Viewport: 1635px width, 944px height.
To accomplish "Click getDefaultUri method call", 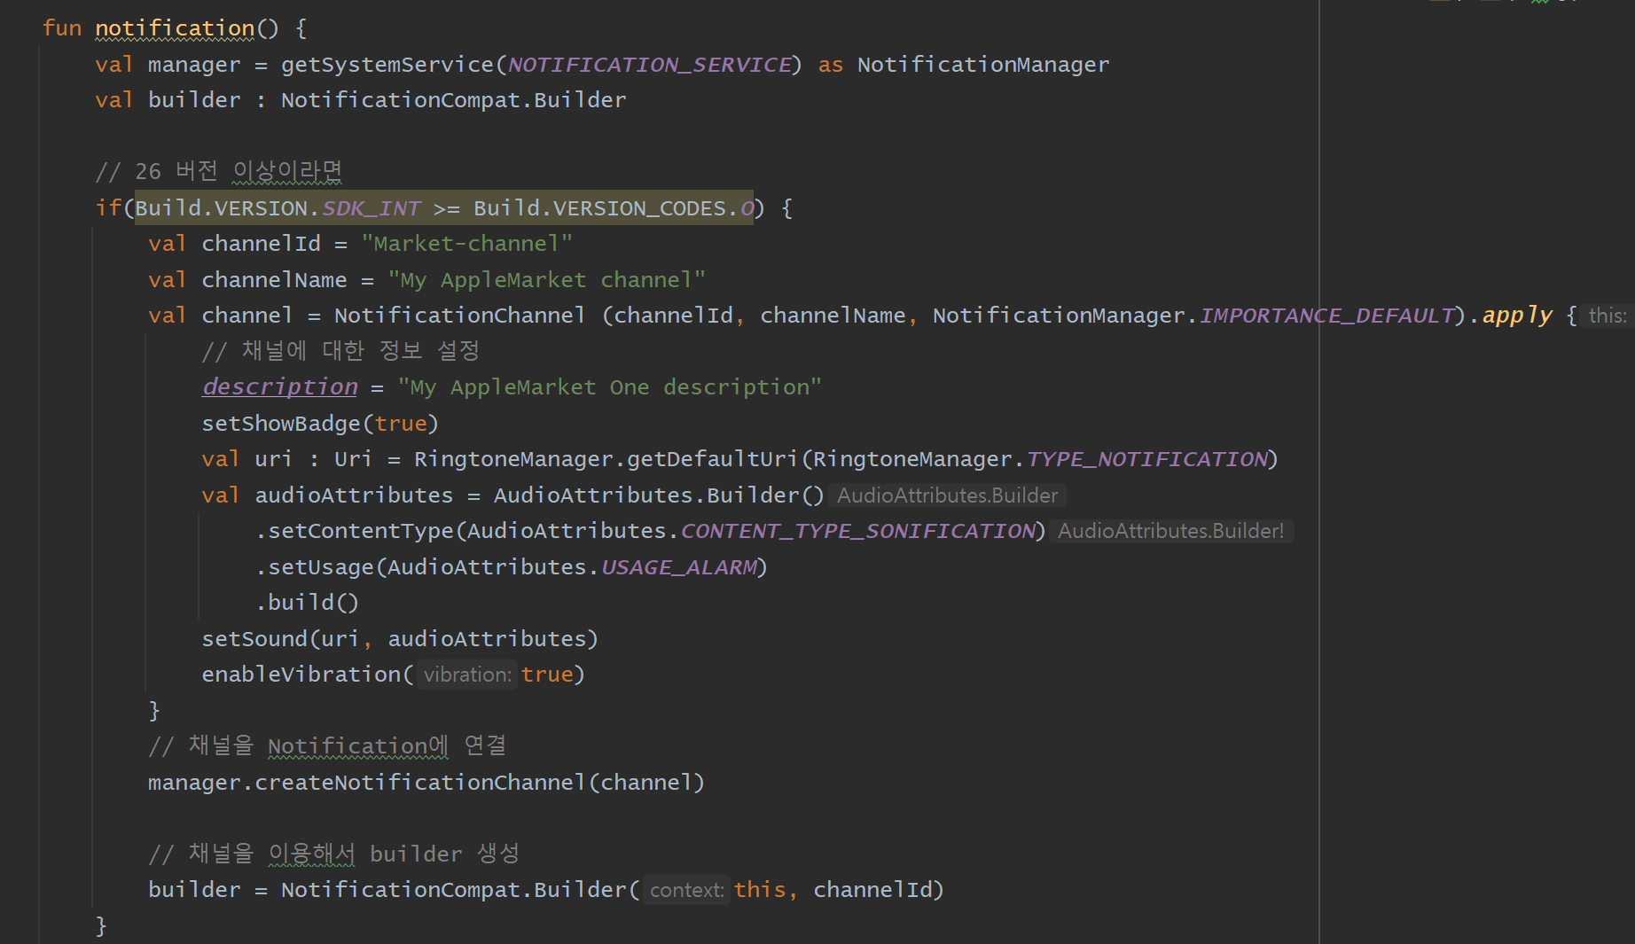I will [x=712, y=459].
